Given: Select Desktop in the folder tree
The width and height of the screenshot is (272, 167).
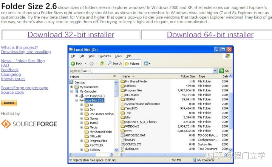Looking at the screenshot, I should point(80,82).
